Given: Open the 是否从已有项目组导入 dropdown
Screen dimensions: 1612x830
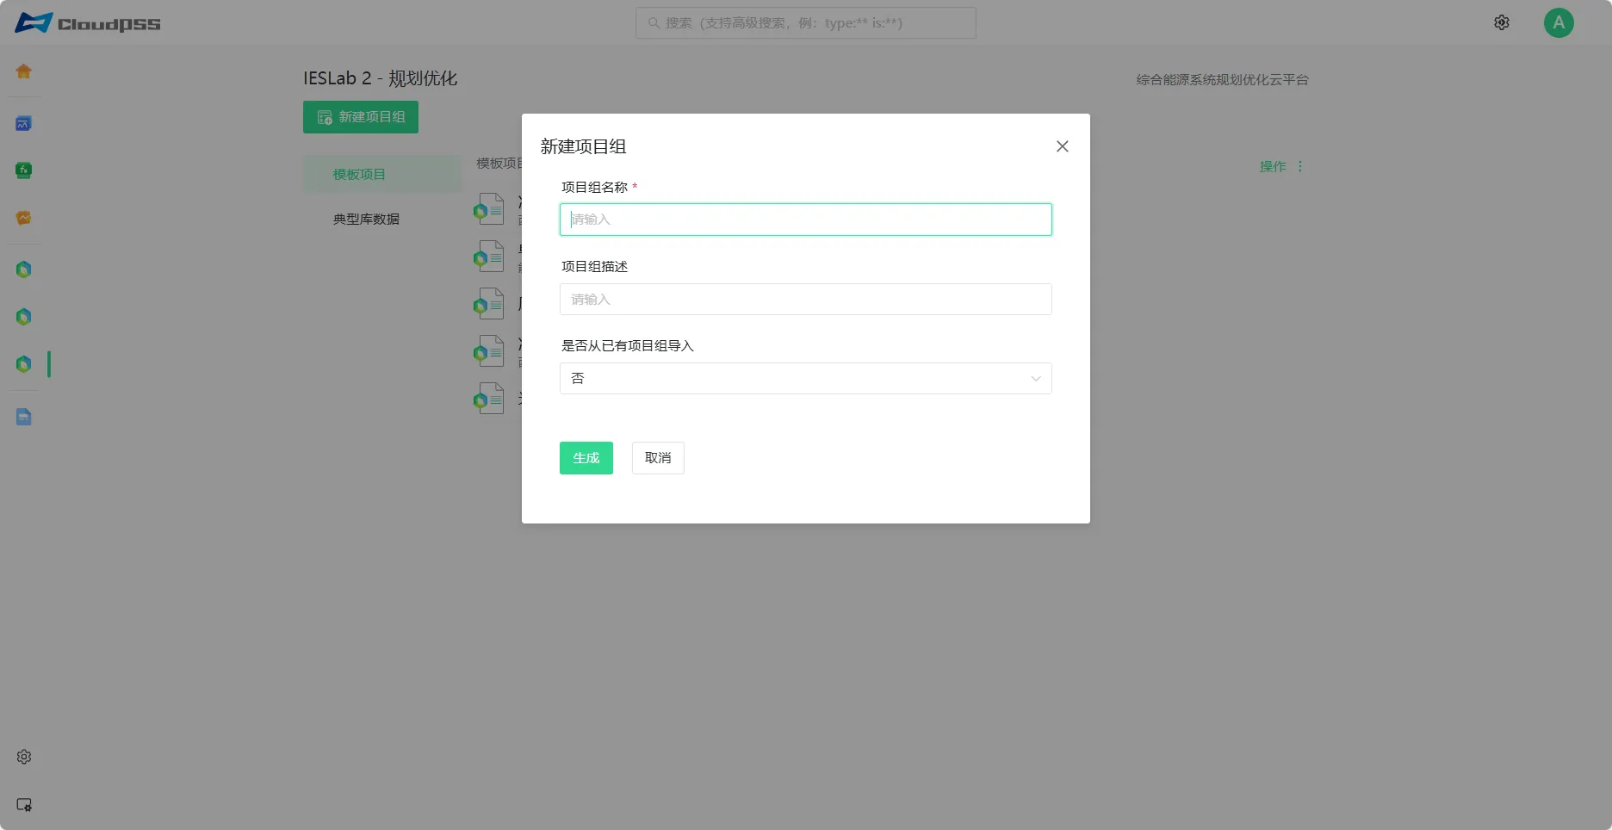Looking at the screenshot, I should click(806, 379).
